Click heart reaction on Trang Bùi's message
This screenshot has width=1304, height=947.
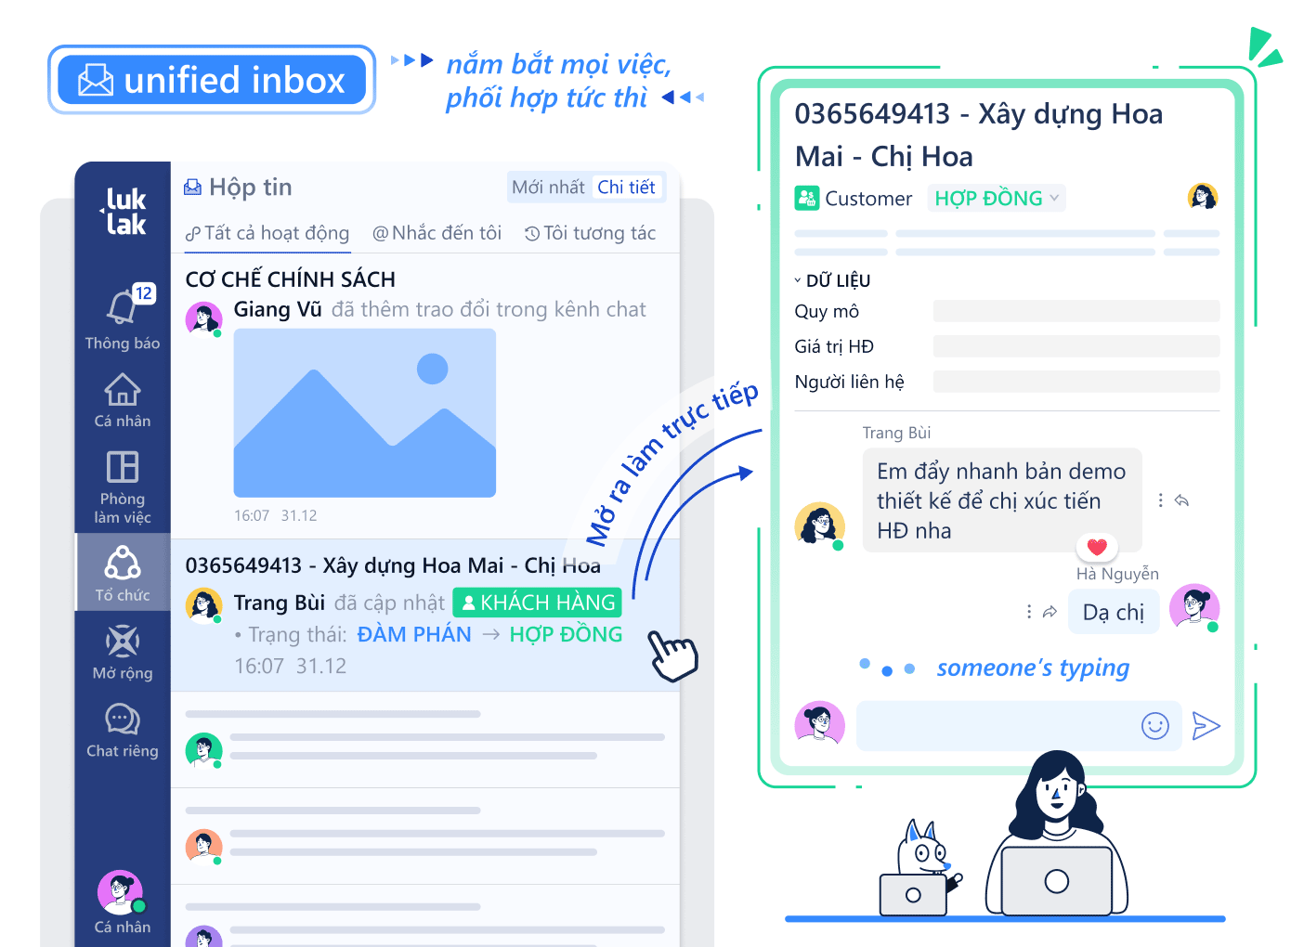1097,547
